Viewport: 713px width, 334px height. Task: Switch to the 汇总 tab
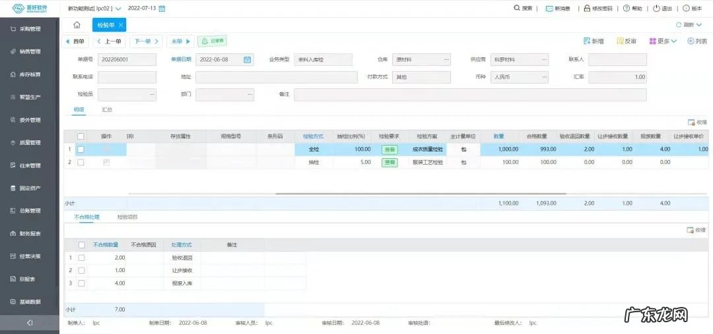[106, 109]
